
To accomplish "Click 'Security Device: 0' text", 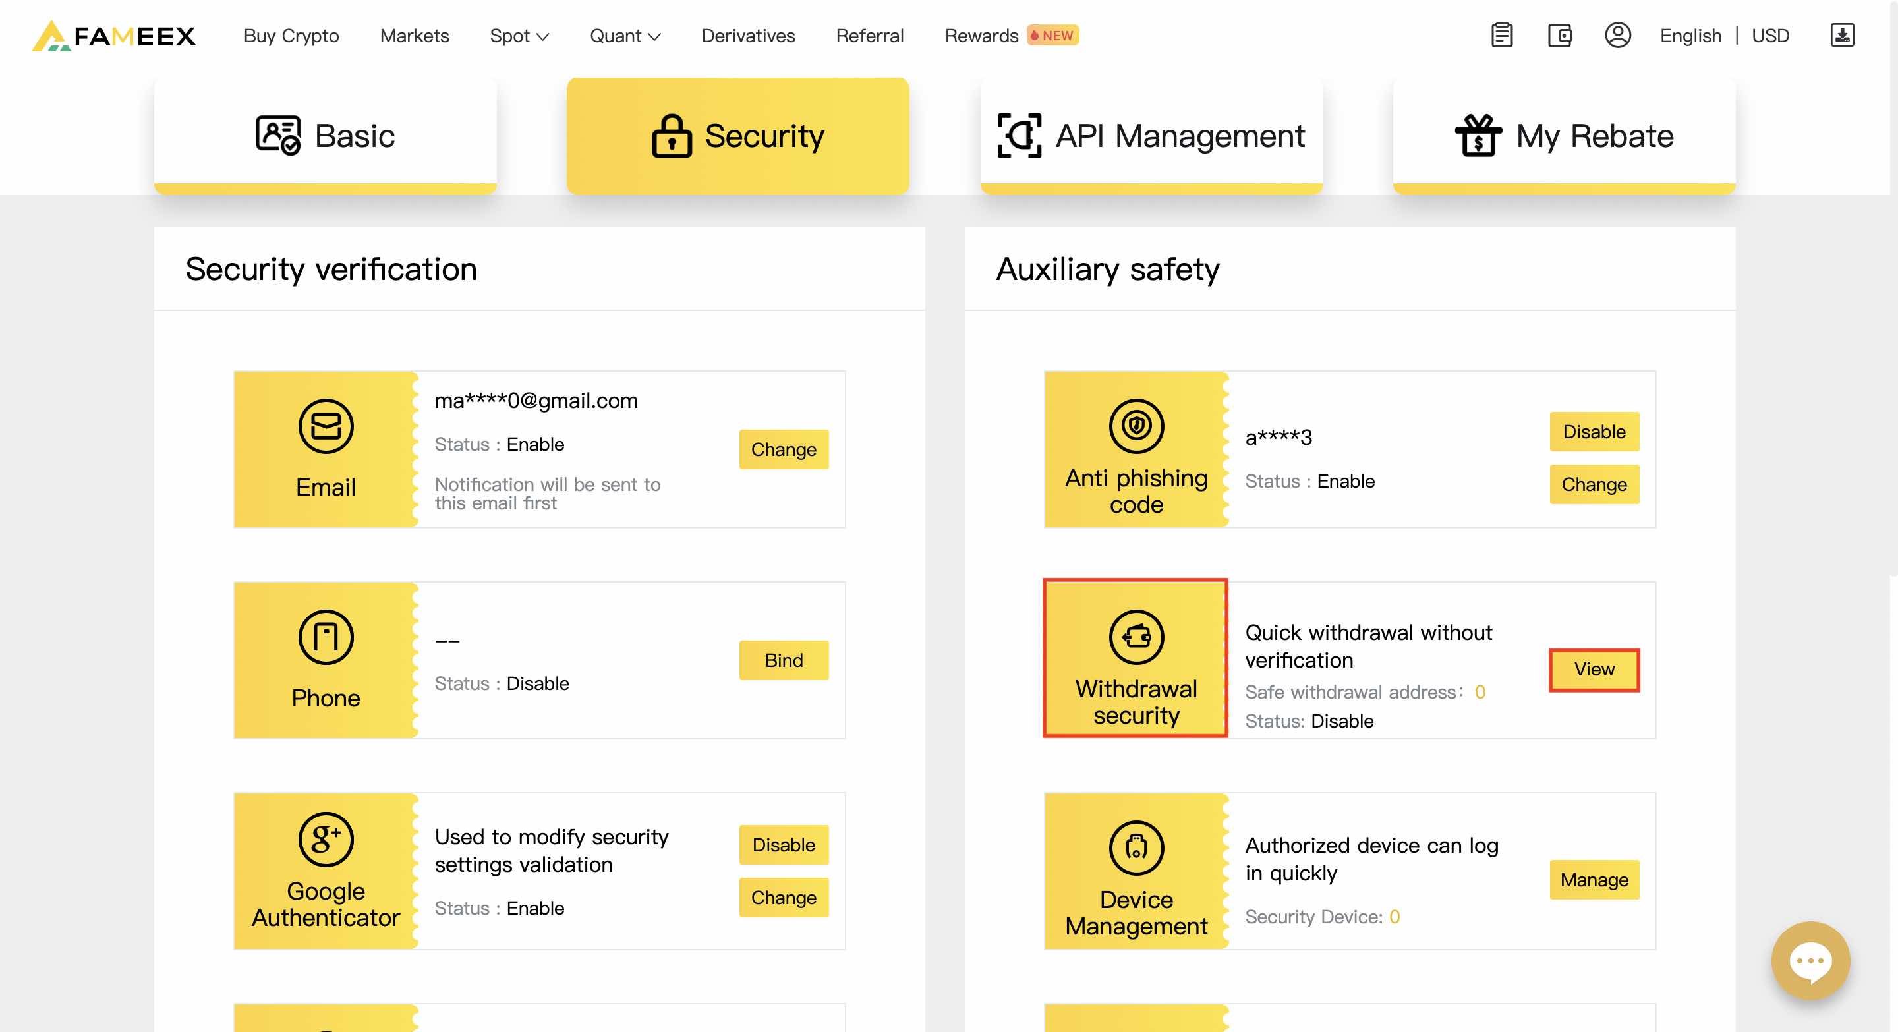I will tap(1322, 917).
